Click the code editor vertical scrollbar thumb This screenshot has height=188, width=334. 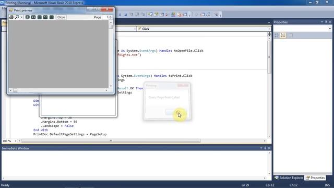pyautogui.click(x=269, y=57)
